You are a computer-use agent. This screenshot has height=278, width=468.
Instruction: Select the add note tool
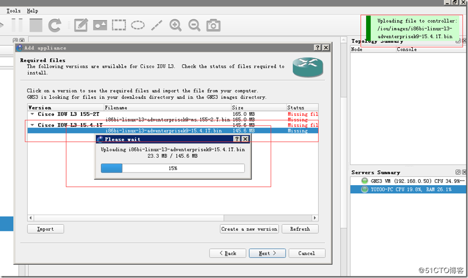click(81, 25)
